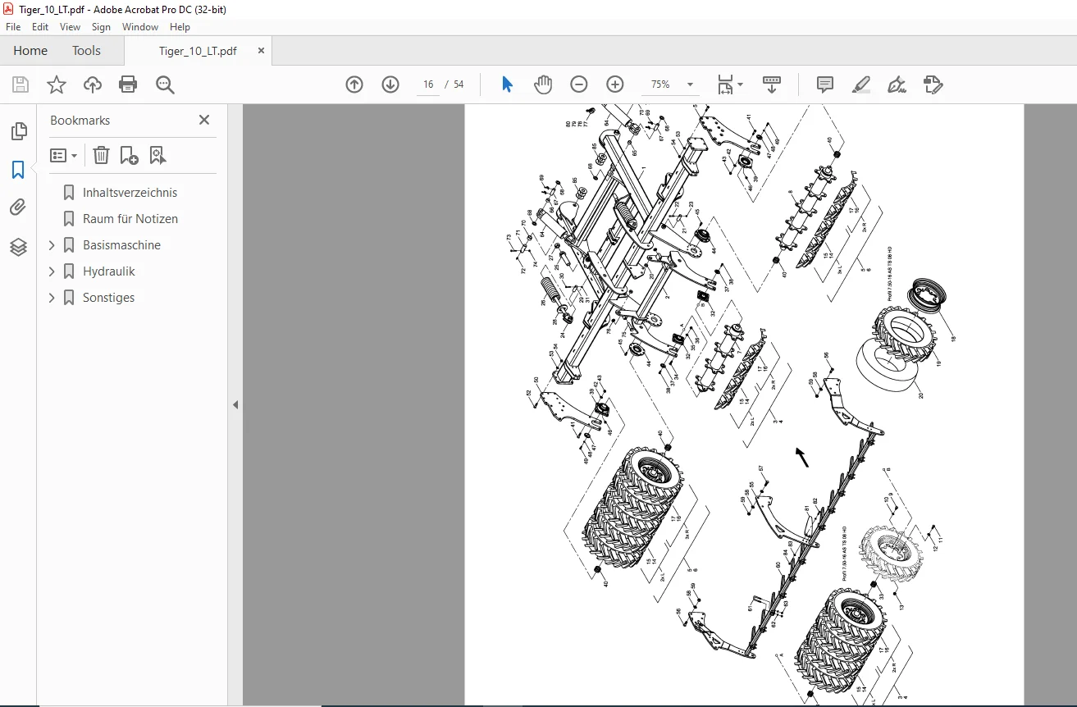The height and width of the screenshot is (707, 1077).
Task: Delete the selected bookmark with trash icon
Action: click(101, 155)
